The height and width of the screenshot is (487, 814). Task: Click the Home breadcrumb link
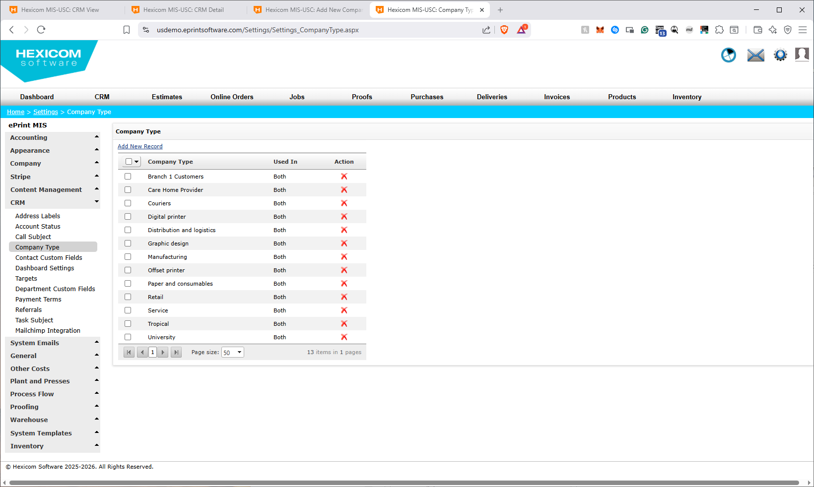[15, 112]
